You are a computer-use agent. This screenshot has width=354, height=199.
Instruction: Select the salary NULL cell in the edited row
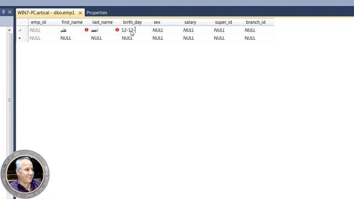pos(197,30)
